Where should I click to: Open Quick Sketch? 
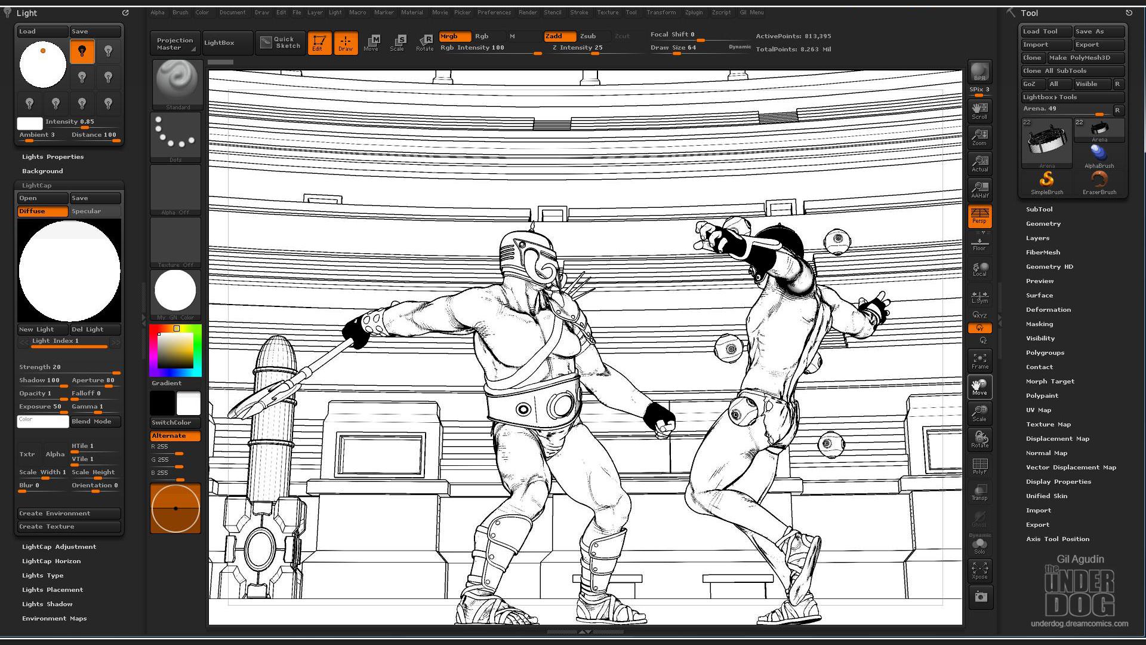coord(281,42)
